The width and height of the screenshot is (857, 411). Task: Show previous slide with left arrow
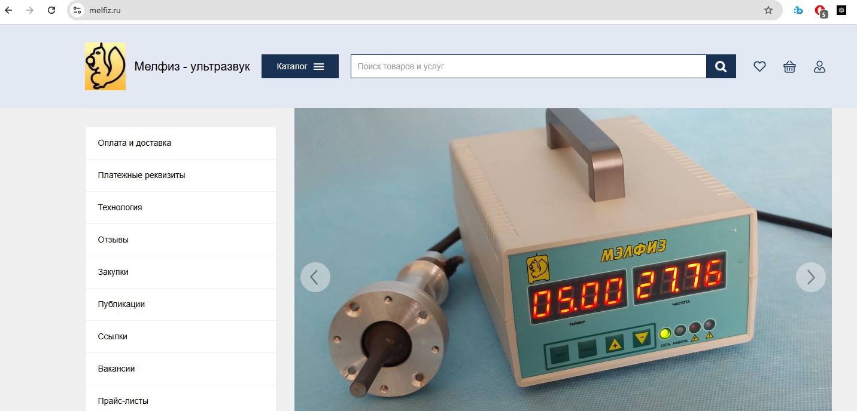[x=315, y=277]
